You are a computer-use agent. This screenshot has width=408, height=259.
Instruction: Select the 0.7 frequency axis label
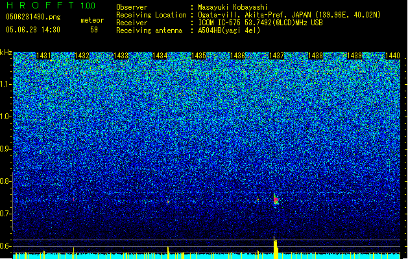pyautogui.click(x=5, y=214)
